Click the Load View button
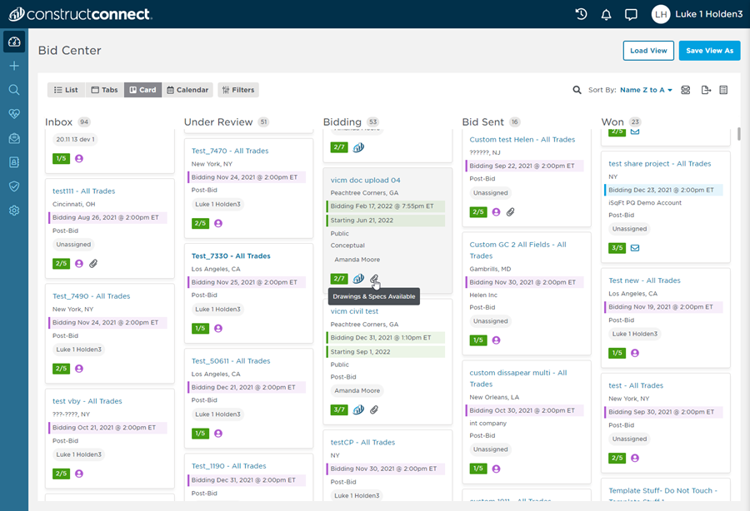The image size is (750, 511). 648,51
